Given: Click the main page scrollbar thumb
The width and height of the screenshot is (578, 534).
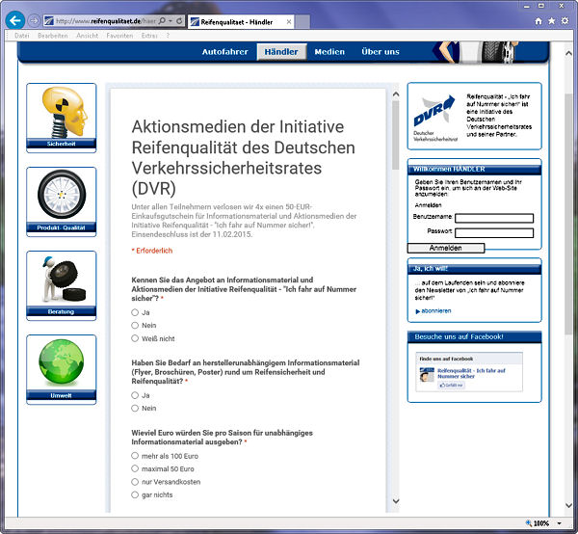Looking at the screenshot, I should [x=568, y=214].
